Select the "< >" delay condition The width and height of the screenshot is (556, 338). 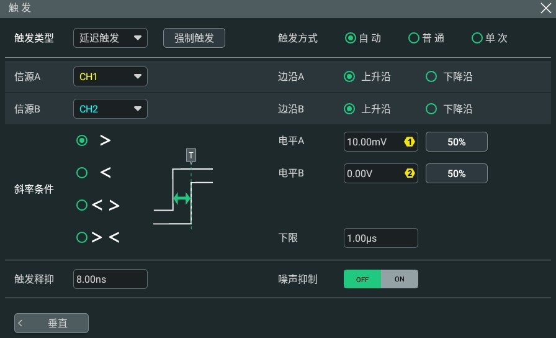pos(82,205)
